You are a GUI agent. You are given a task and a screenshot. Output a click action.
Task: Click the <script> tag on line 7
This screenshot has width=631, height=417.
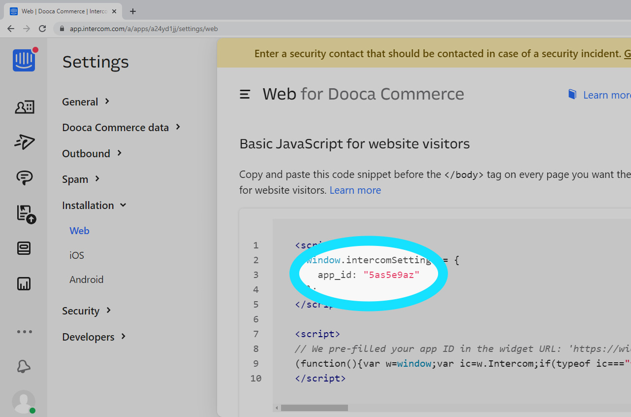317,334
